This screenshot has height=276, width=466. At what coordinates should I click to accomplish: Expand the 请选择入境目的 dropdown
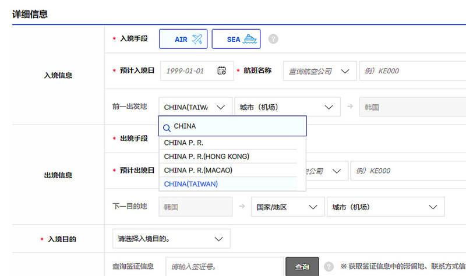[x=171, y=239]
